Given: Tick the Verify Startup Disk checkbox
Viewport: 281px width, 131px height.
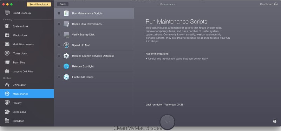Looking at the screenshot, I should coord(59,34).
